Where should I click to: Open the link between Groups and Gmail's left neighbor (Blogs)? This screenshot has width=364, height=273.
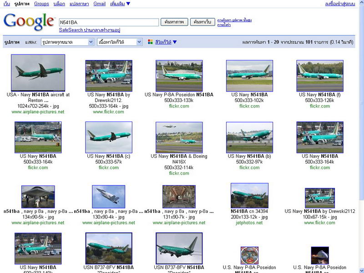click(59, 4)
